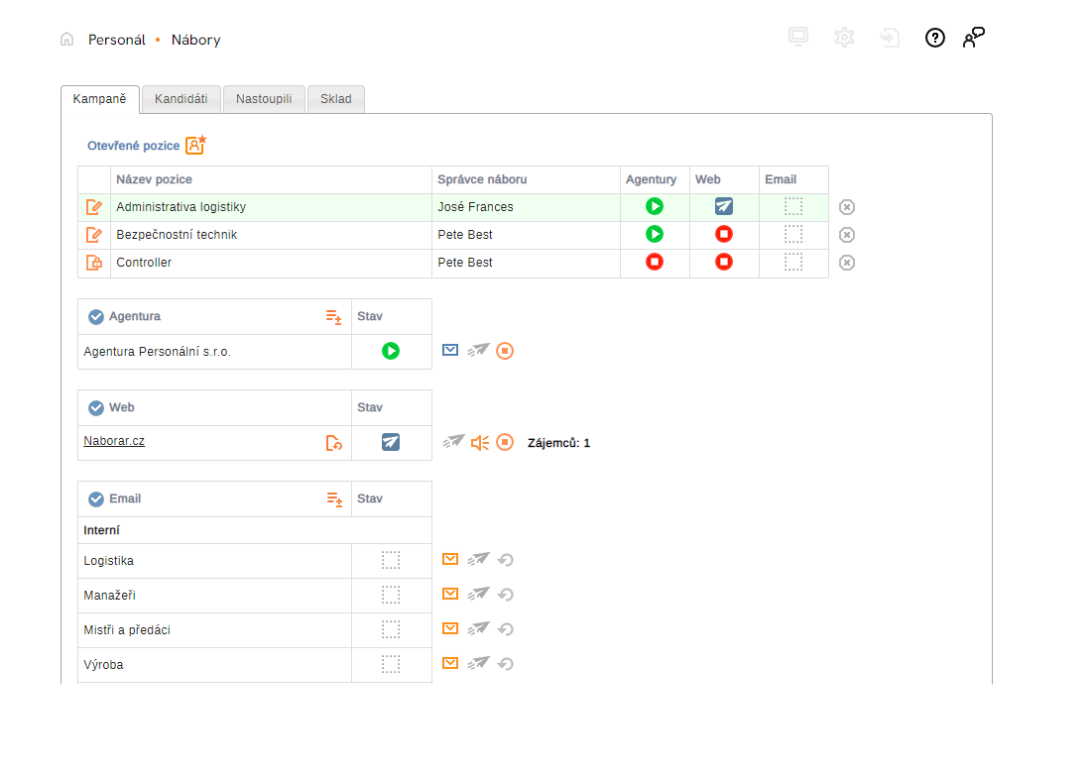Switch to the Kandidáti tab
Viewport: 1091px width, 773px height.
tap(181, 99)
